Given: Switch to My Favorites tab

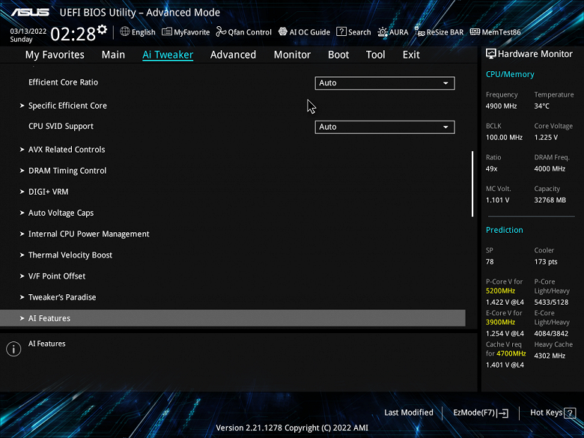Looking at the screenshot, I should tap(55, 55).
